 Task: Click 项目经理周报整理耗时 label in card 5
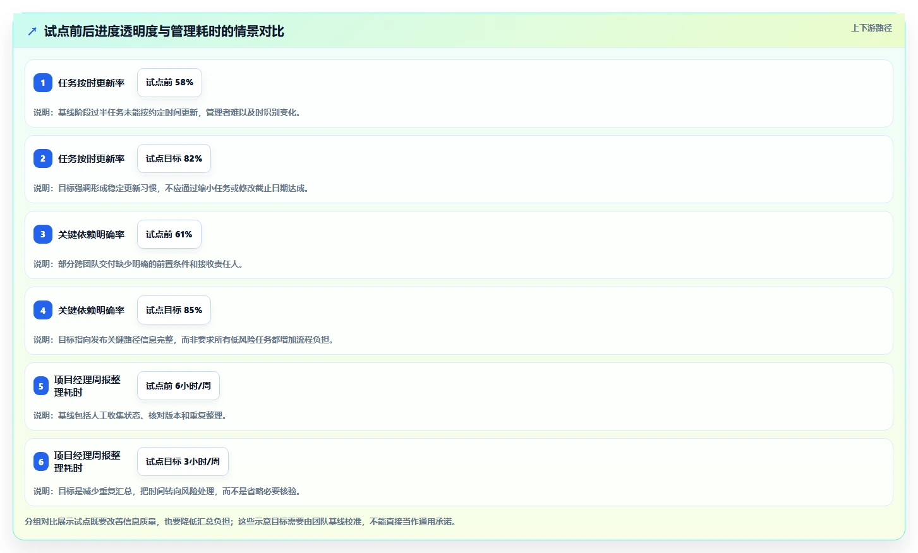(x=87, y=386)
